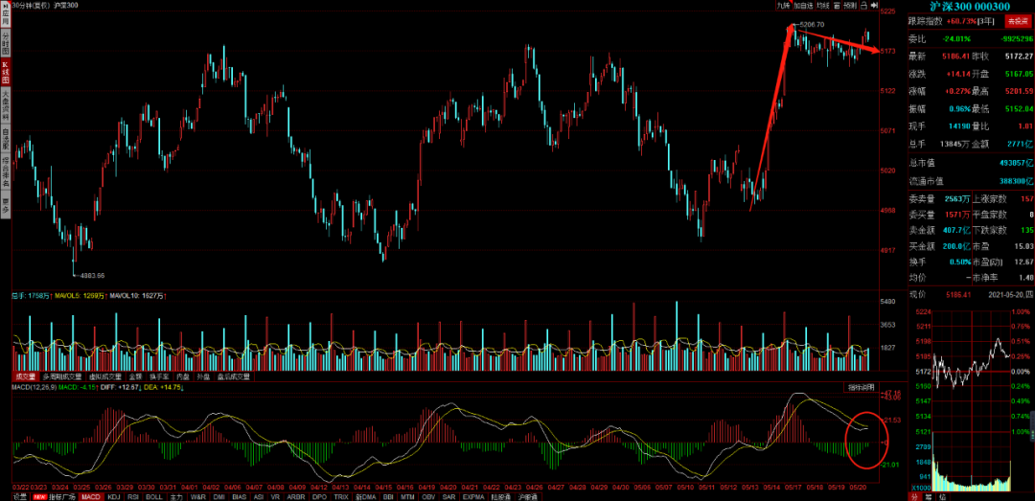
Task: Select the K线图 sidebar tab
Action: [x=6, y=73]
